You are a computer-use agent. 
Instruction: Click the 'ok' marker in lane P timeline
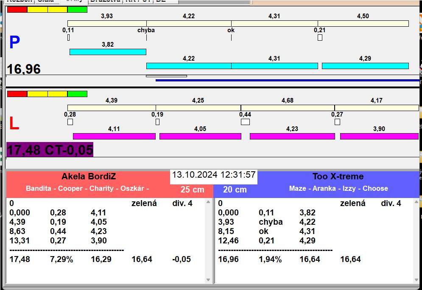[231, 30]
